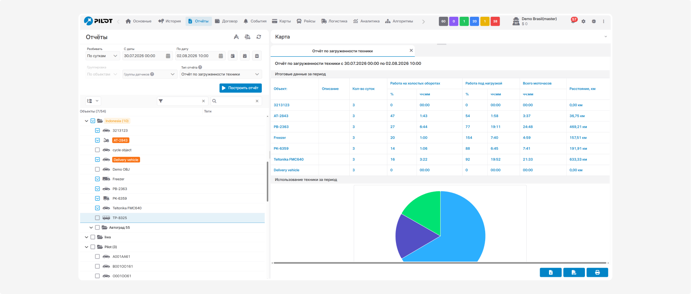The width and height of the screenshot is (691, 294).
Task: Uncheck the Freezer object checkbox
Action: point(97,179)
